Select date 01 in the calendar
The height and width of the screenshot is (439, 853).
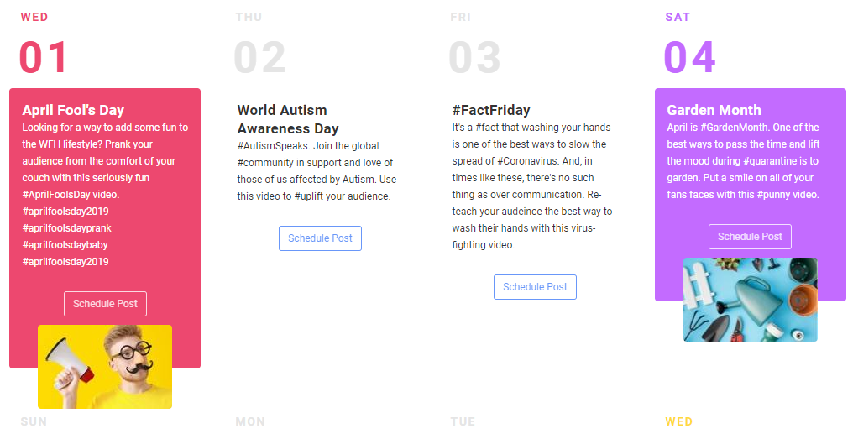pyautogui.click(x=43, y=58)
